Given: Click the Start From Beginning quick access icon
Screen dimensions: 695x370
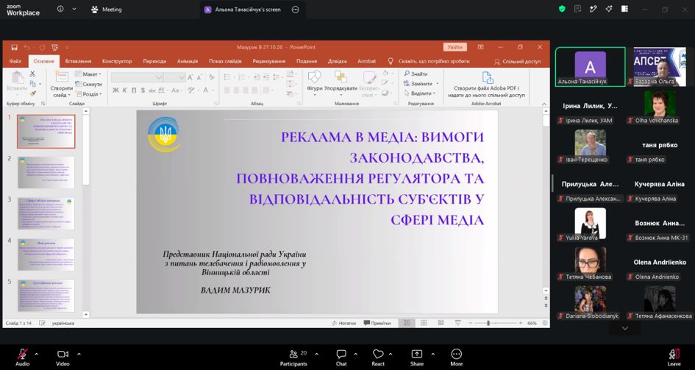Looking at the screenshot, I should [x=55, y=47].
